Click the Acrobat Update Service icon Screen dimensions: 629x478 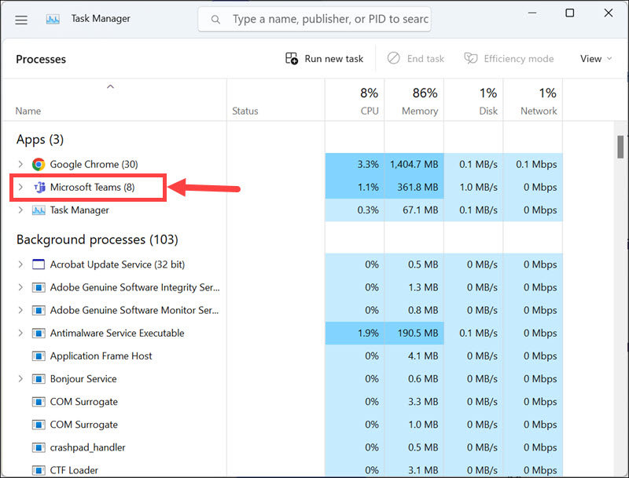39,265
